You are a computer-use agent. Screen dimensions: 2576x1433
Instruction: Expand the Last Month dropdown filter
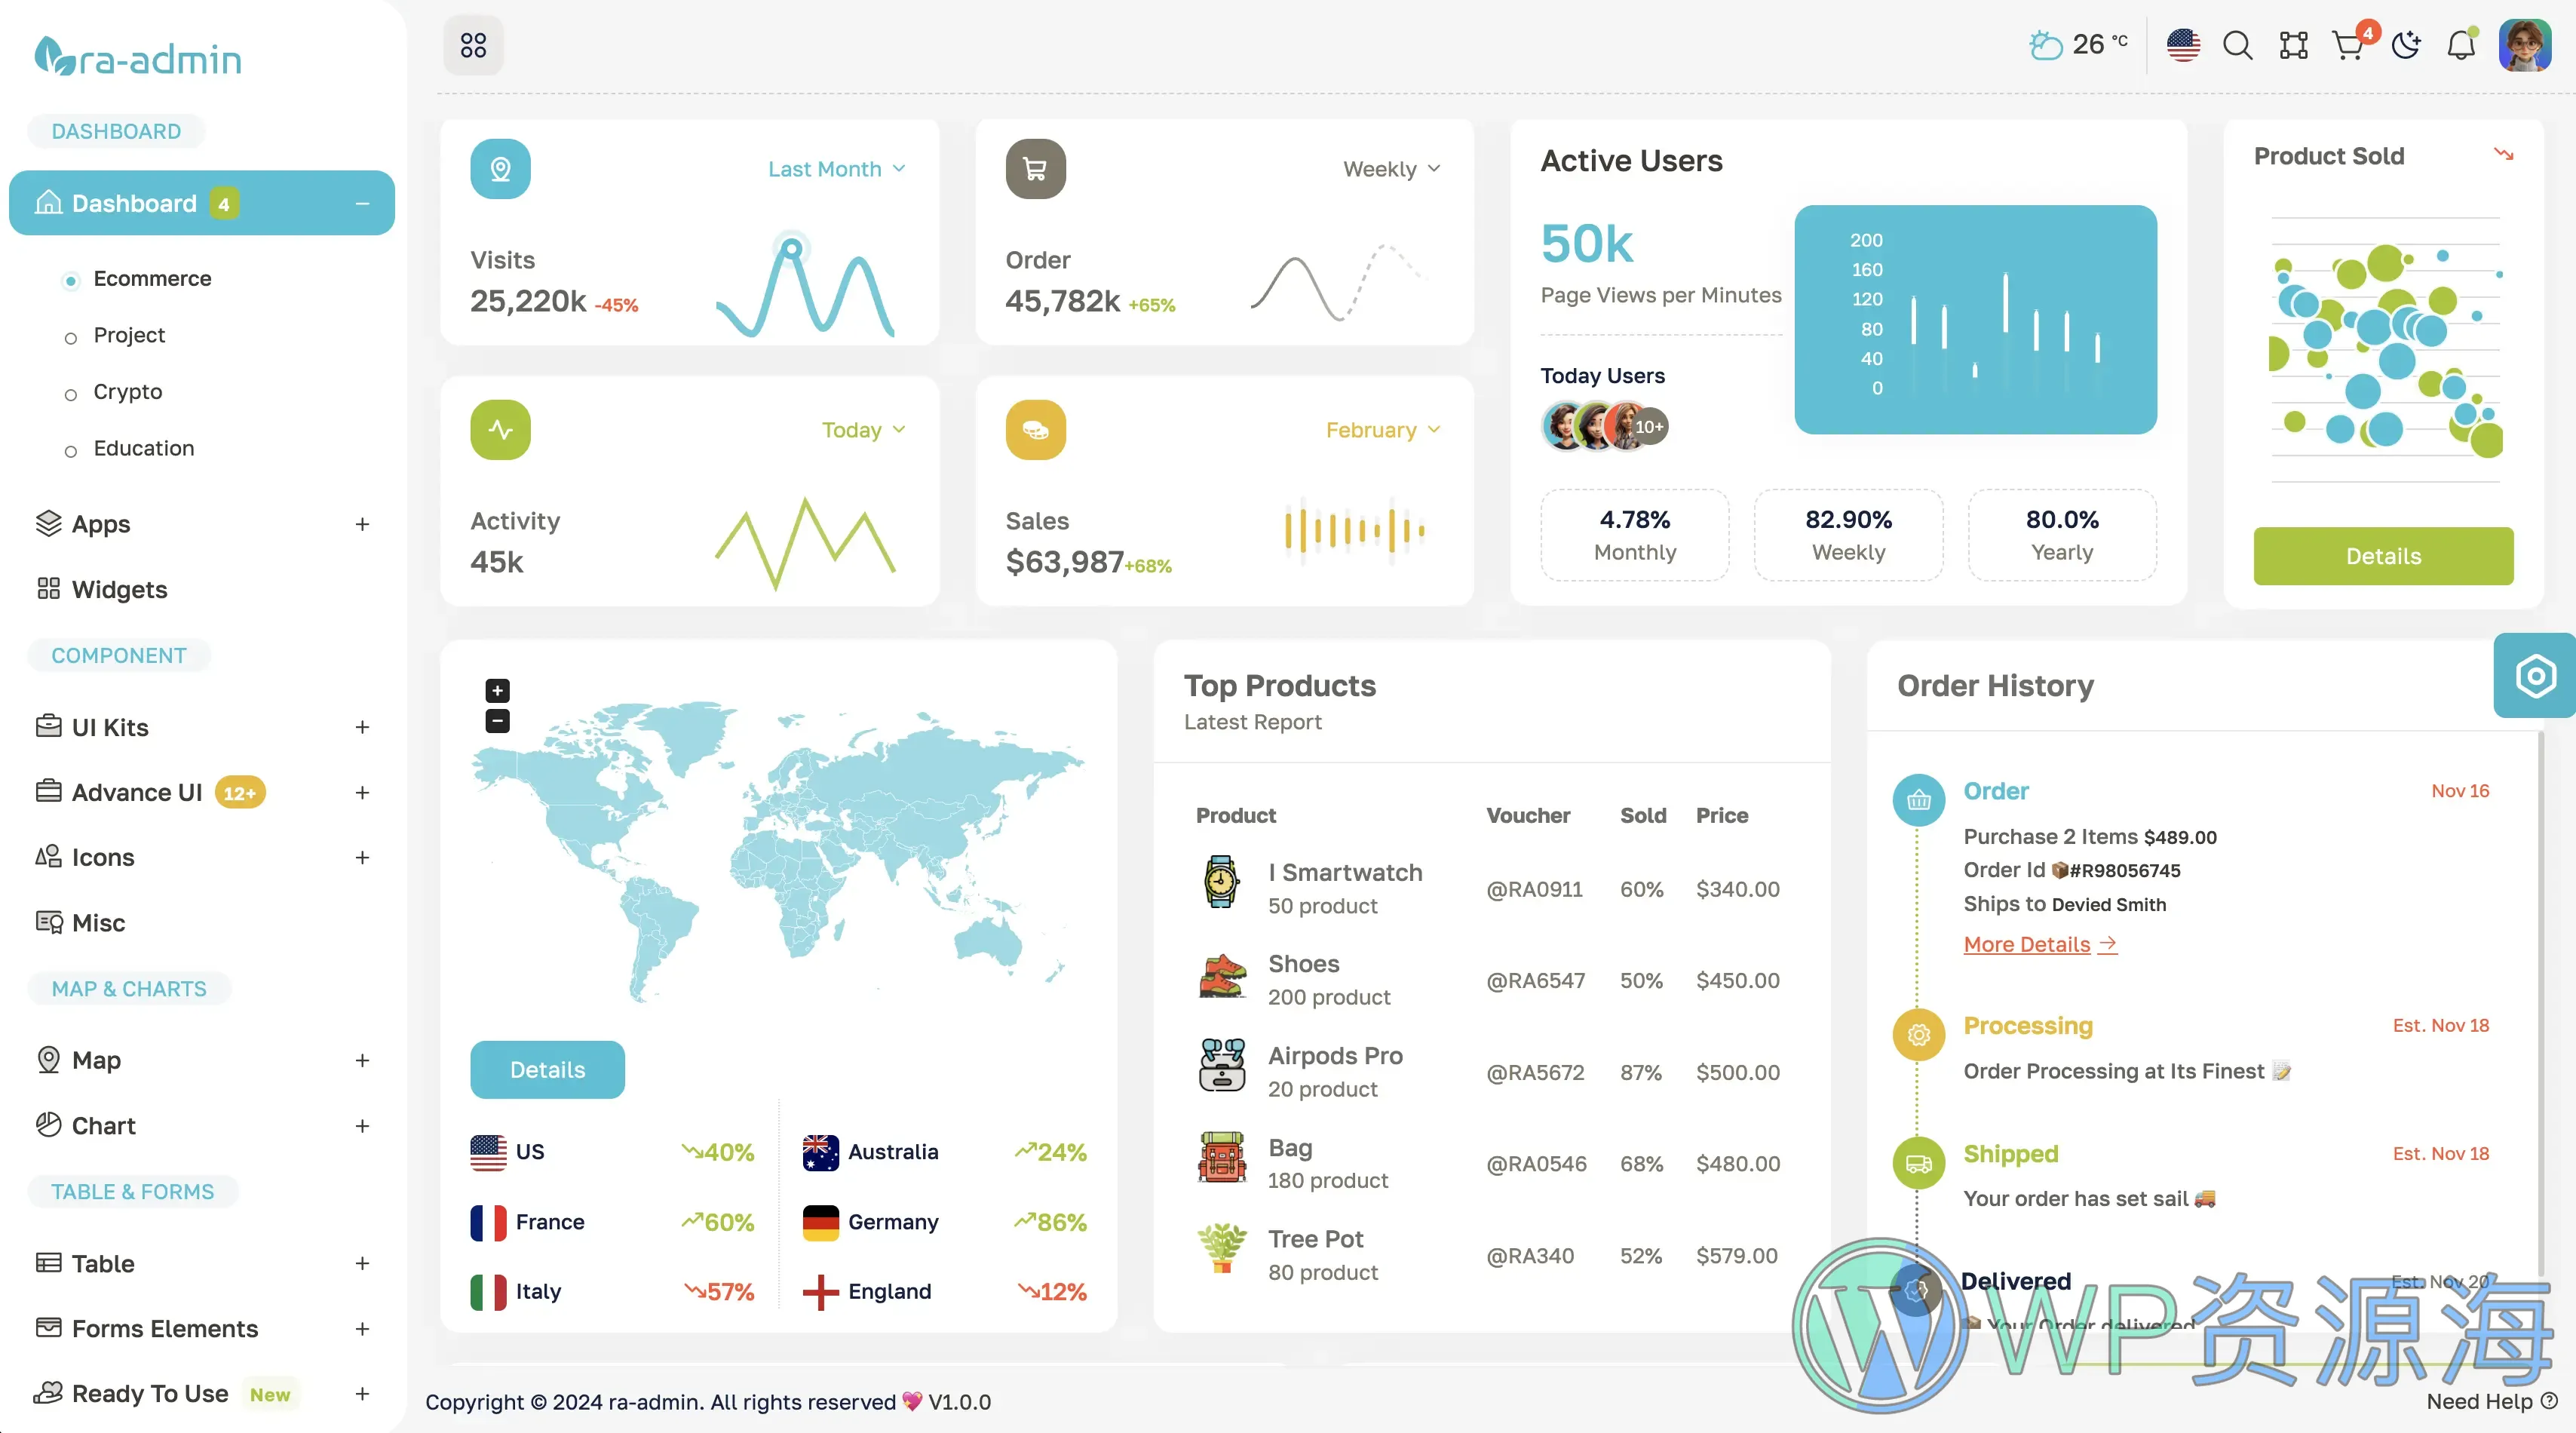click(x=835, y=167)
